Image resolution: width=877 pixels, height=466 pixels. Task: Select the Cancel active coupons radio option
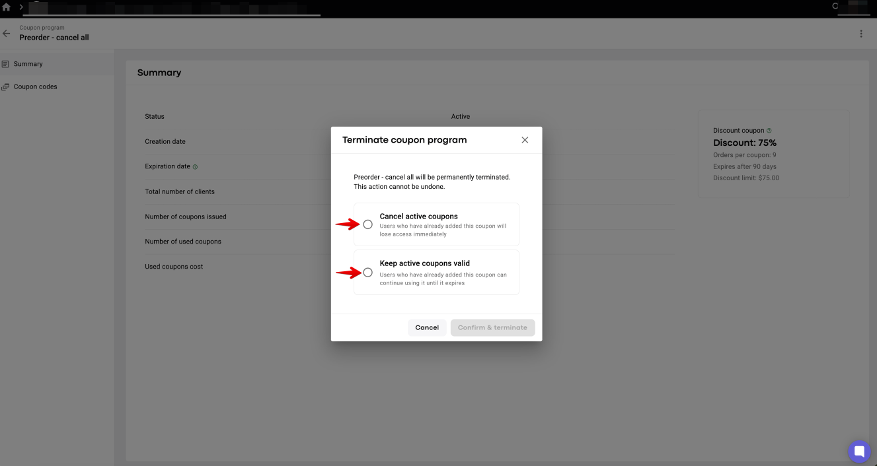point(368,224)
